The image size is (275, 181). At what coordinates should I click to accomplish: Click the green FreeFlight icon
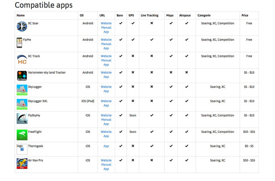[22, 135]
